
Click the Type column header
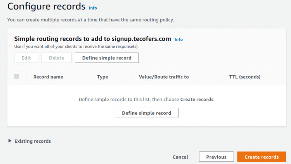click(x=102, y=77)
